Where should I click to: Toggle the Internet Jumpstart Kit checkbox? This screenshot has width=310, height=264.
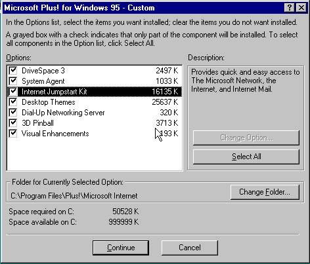13,91
